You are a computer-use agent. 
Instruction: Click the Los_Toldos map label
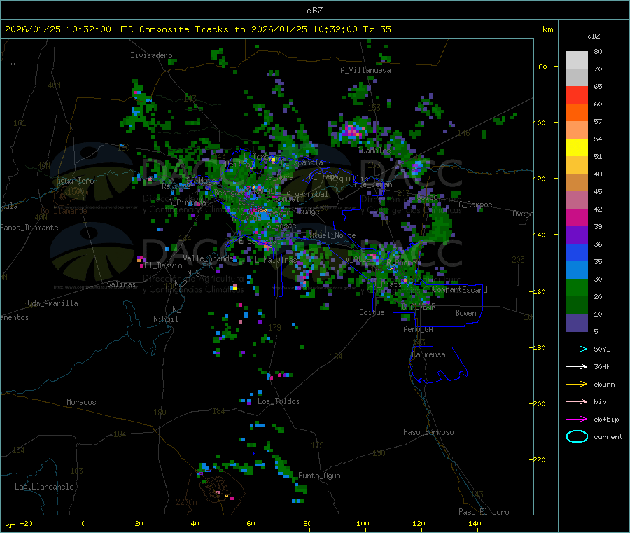point(279,401)
